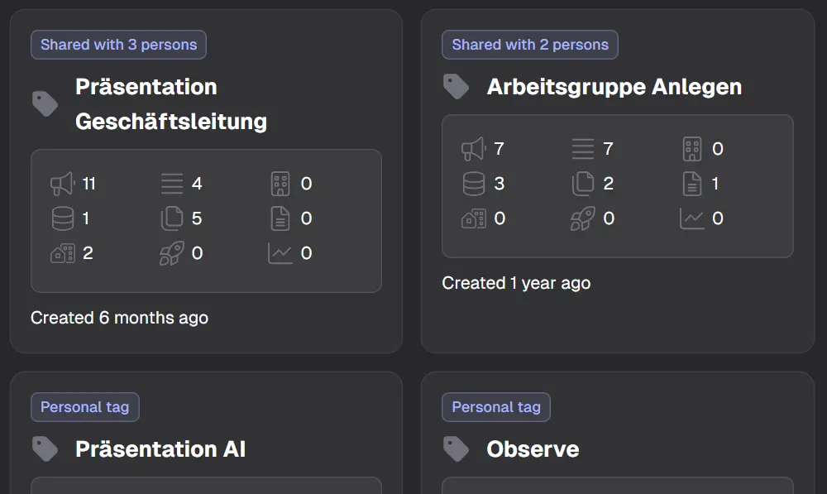Open the Präsentation AI tag card
Image resolution: width=827 pixels, height=494 pixels.
point(160,449)
